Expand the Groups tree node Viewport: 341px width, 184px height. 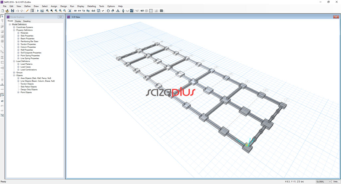coord(14,73)
